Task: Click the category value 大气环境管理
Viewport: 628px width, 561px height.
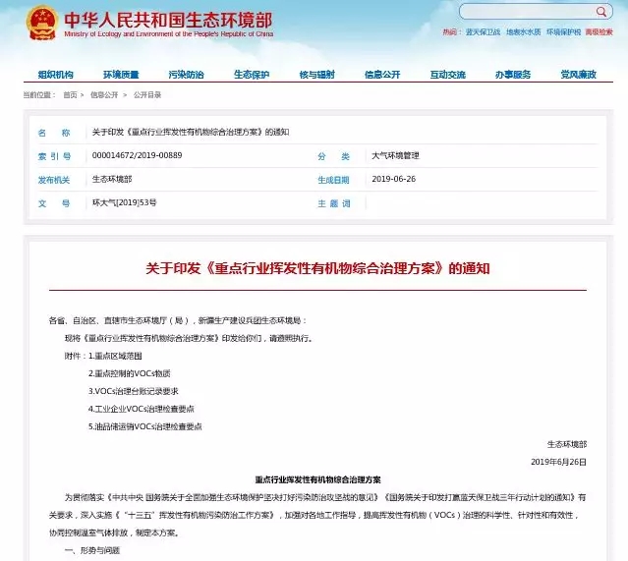Action: tap(395, 156)
